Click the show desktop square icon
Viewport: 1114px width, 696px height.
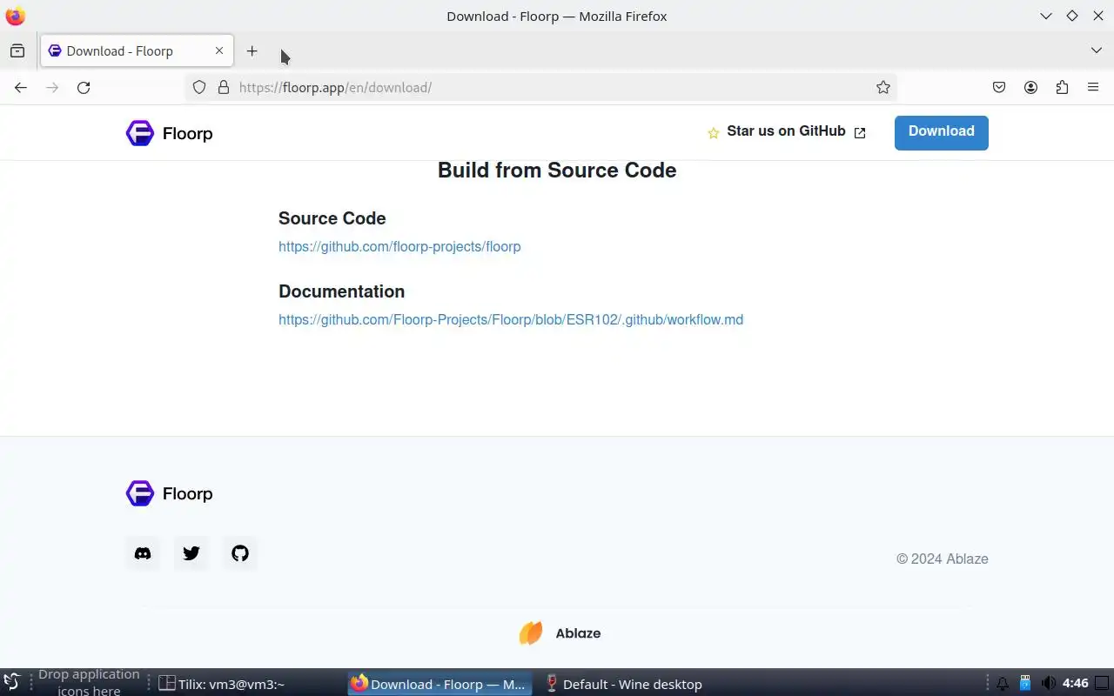click(1102, 684)
